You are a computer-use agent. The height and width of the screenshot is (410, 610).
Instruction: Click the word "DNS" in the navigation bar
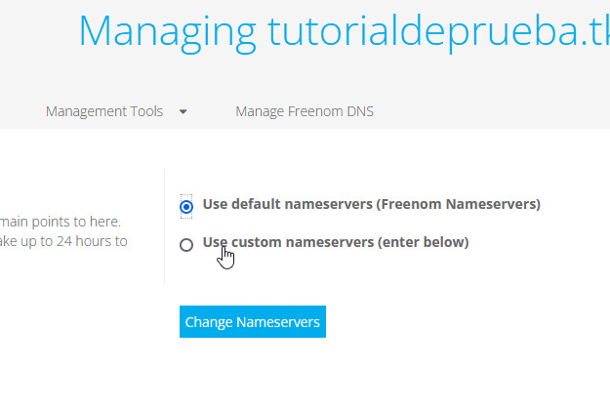[x=359, y=111]
